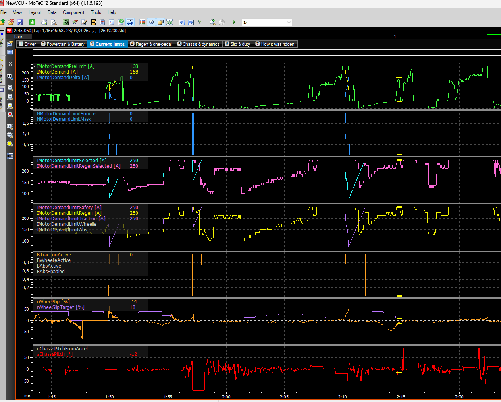Viewport: 501px width, 402px height.
Task: Open the Help menu
Action: coord(112,12)
